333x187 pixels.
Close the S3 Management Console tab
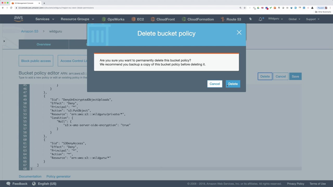(x=39, y=3)
